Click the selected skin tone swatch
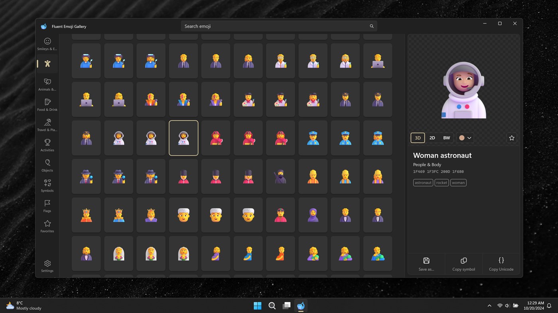 [x=462, y=137]
